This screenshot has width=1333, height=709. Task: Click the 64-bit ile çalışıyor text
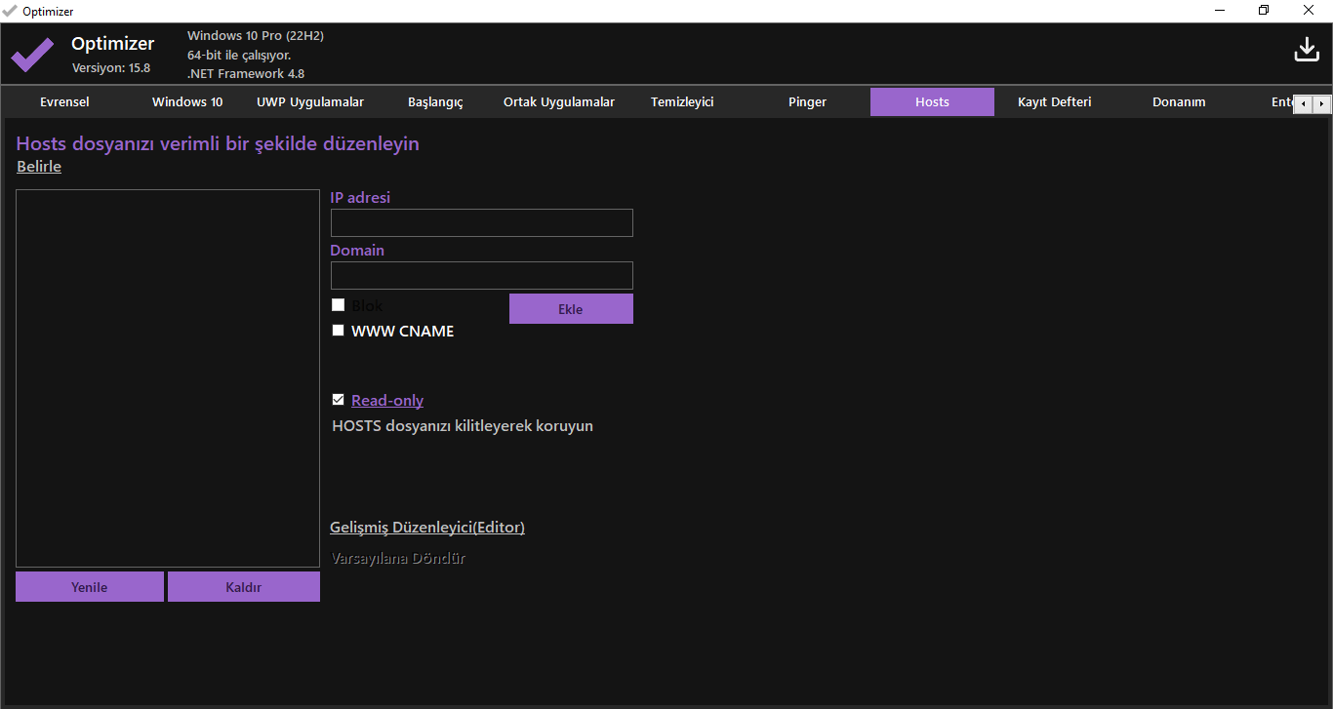[239, 55]
